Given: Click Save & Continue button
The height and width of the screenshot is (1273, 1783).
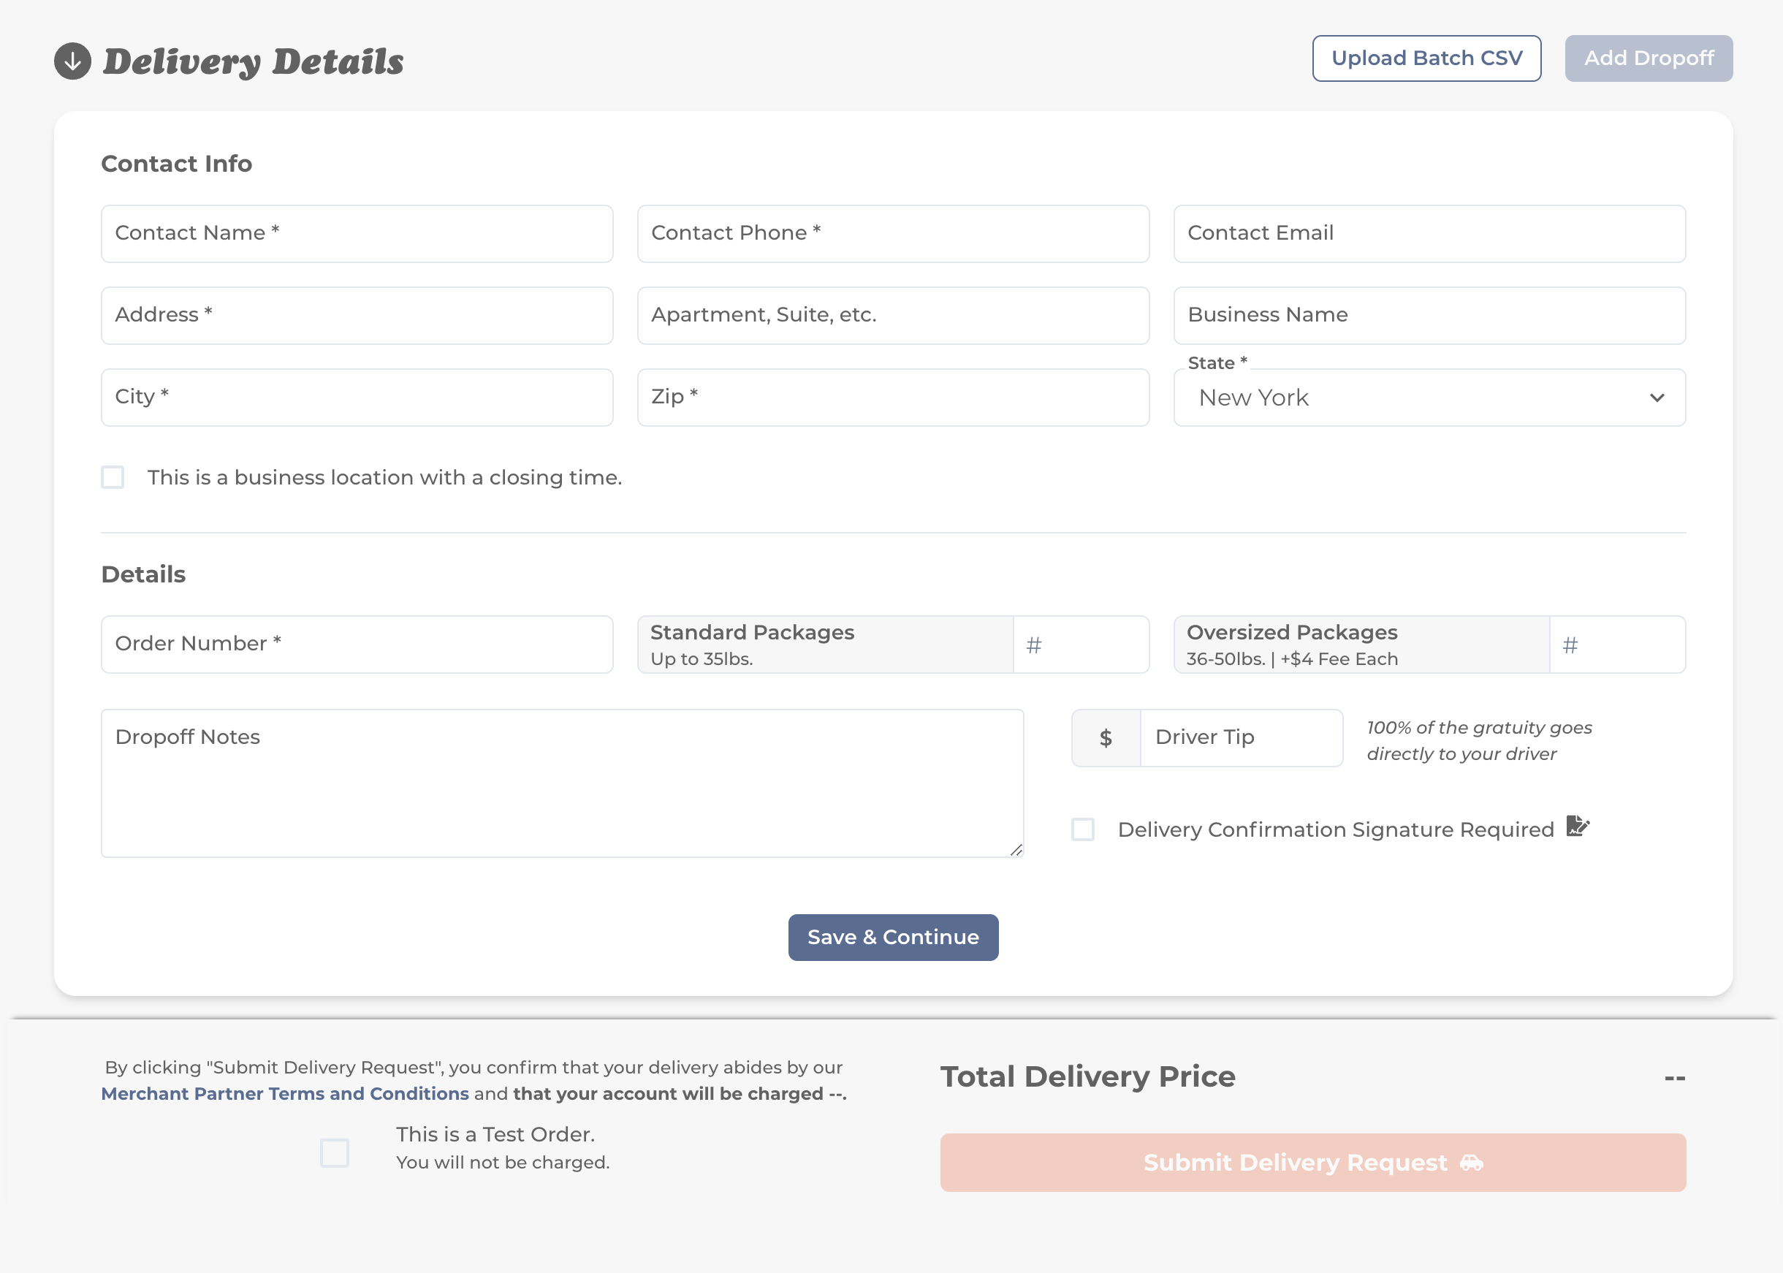Looking at the screenshot, I should coord(894,938).
